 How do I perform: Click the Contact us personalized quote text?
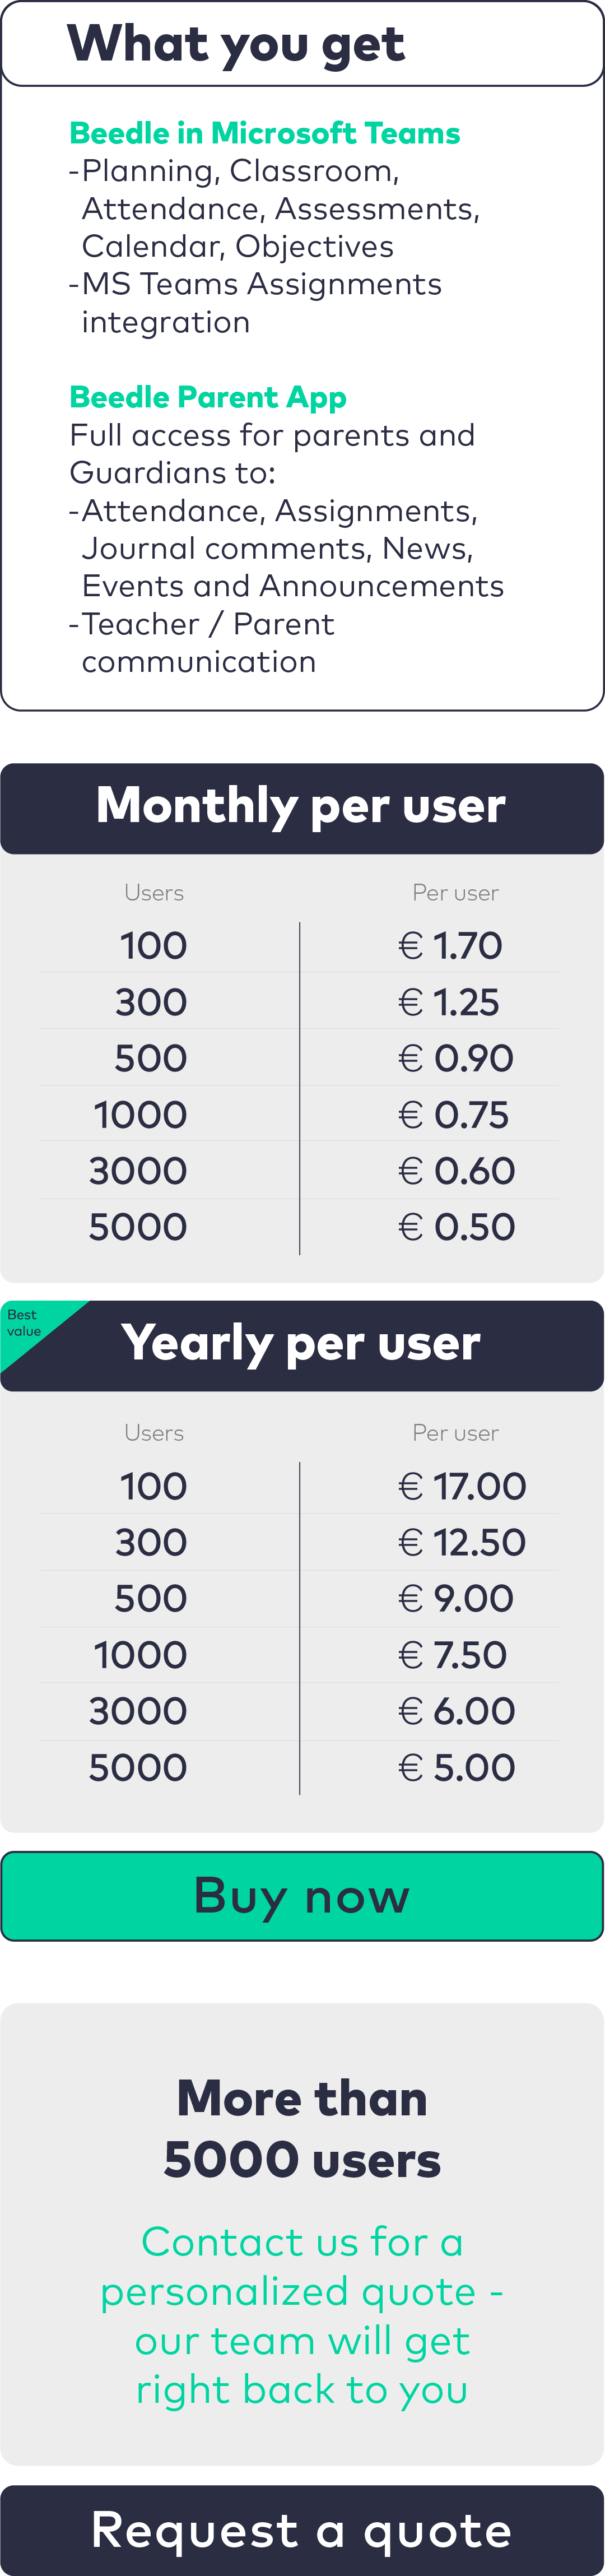tap(302, 2316)
